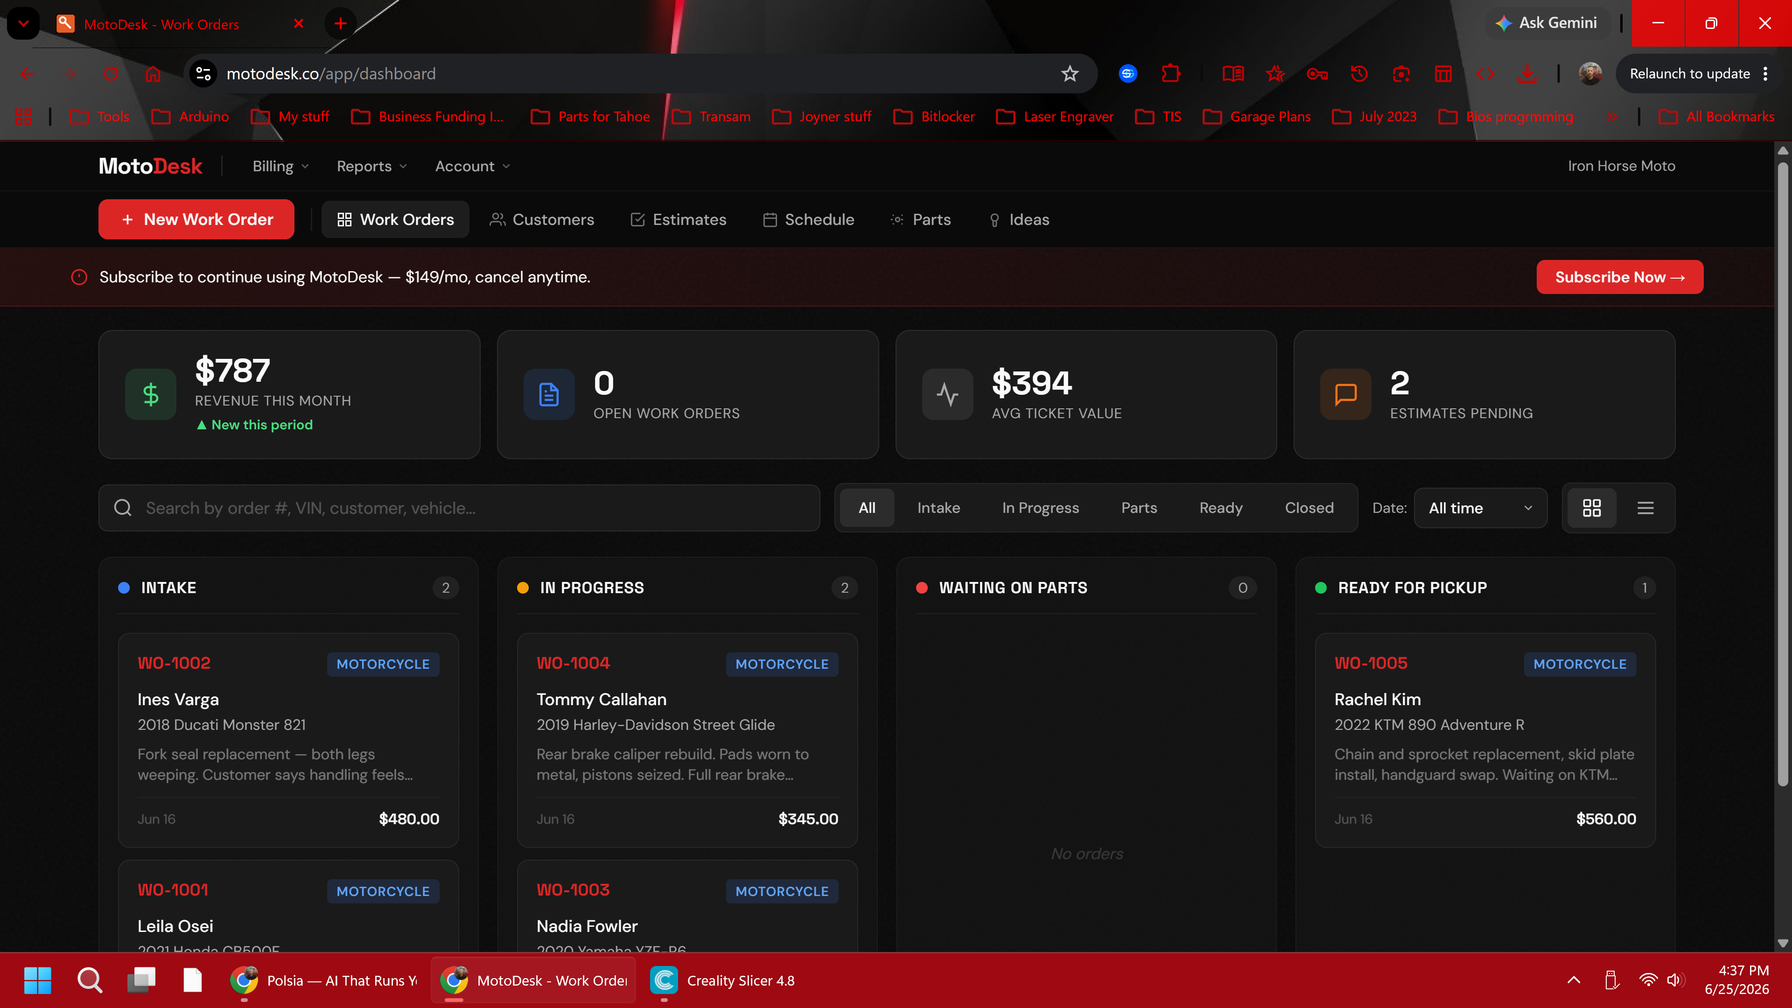Open browser history clock icon
Viewport: 1792px width, 1008px height.
1358,74
